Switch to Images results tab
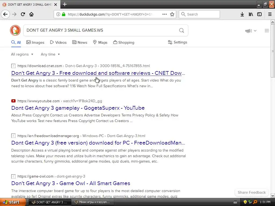Viewport: 275px width, 206px height. pyautogui.click(x=35, y=42)
